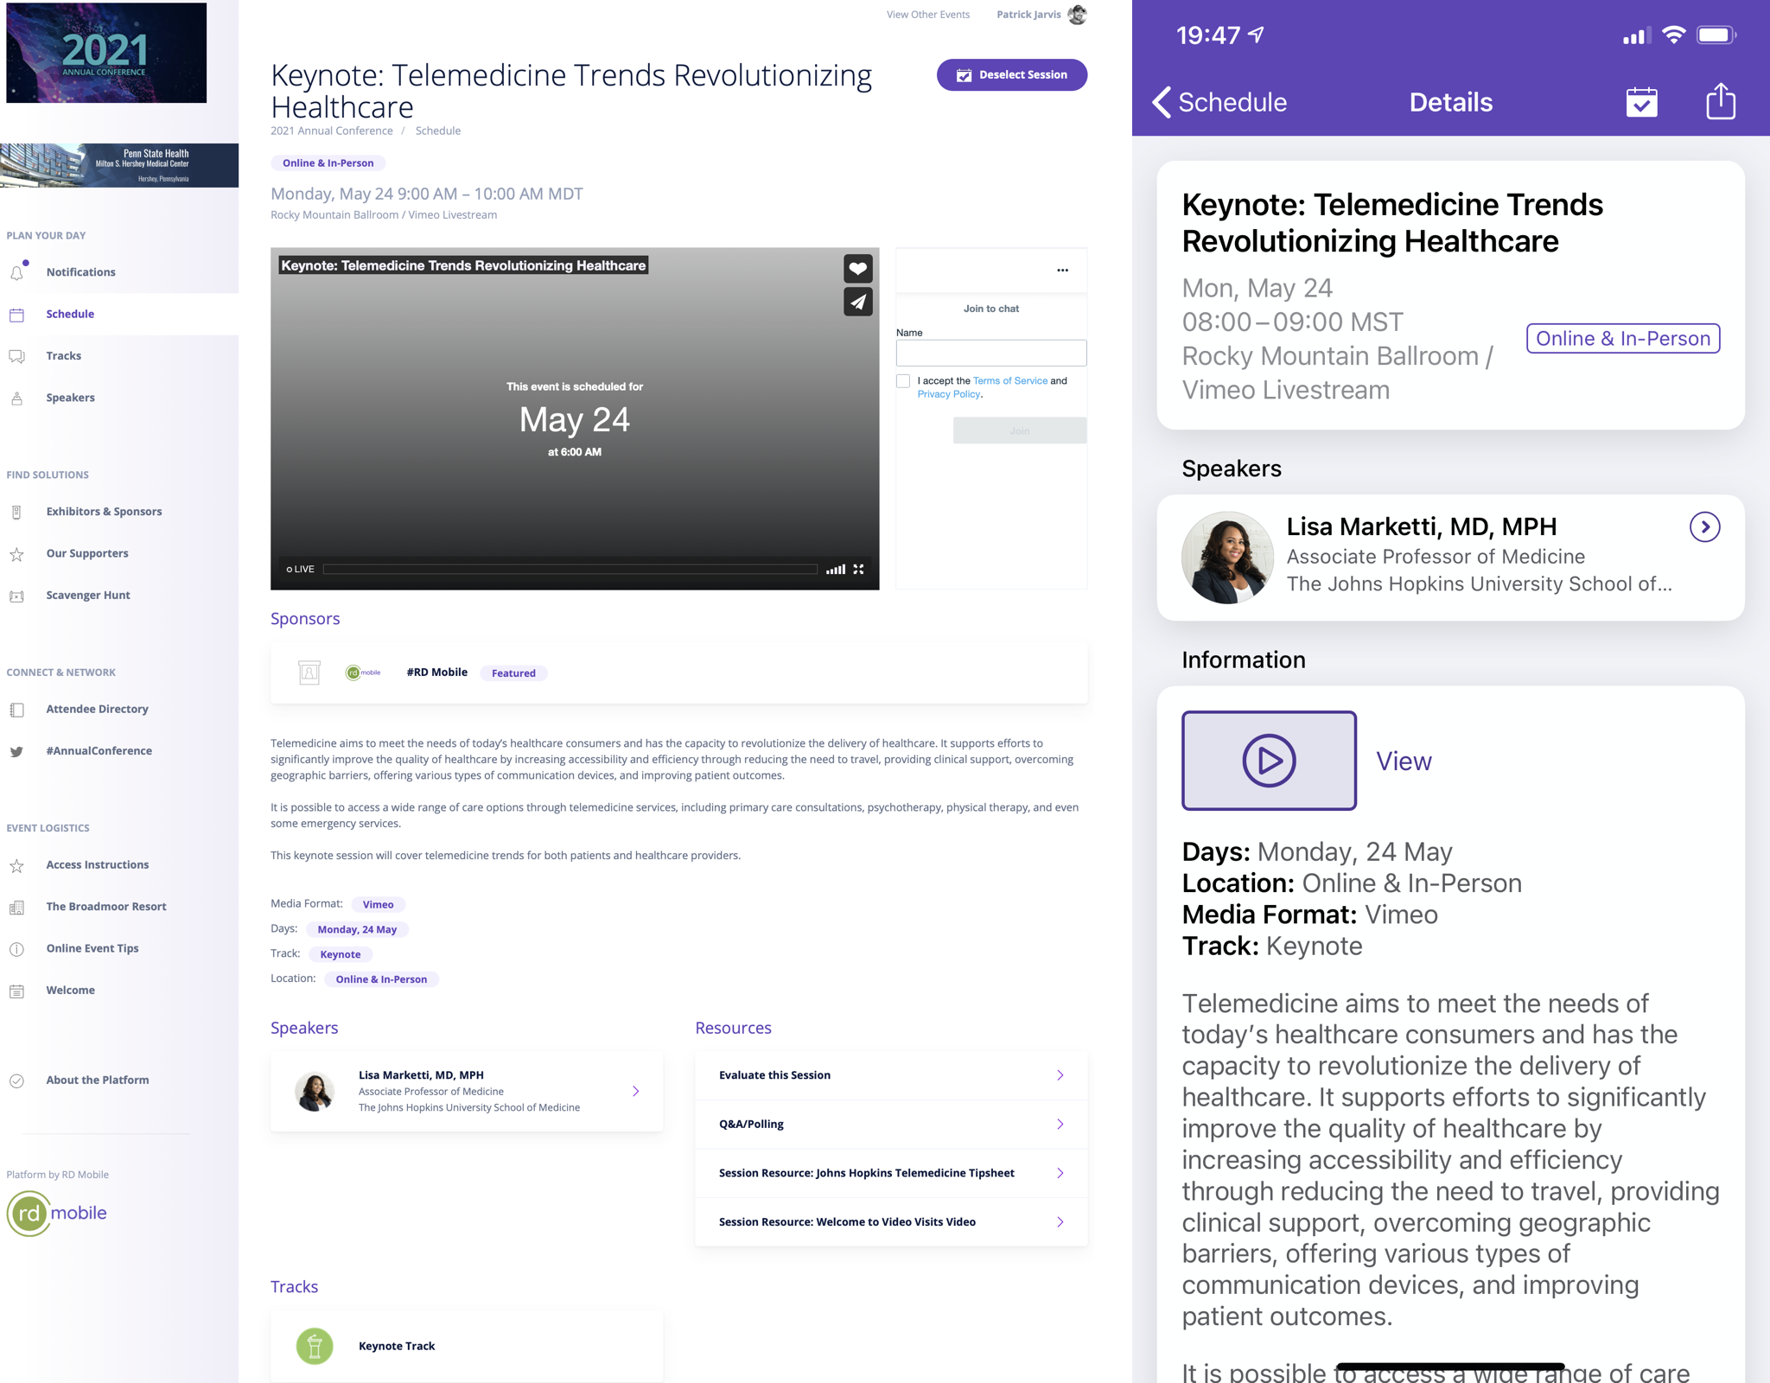Screen dimensions: 1770x1383
Task: Open Q&A/Polling resource row chevron
Action: tap(1060, 1124)
